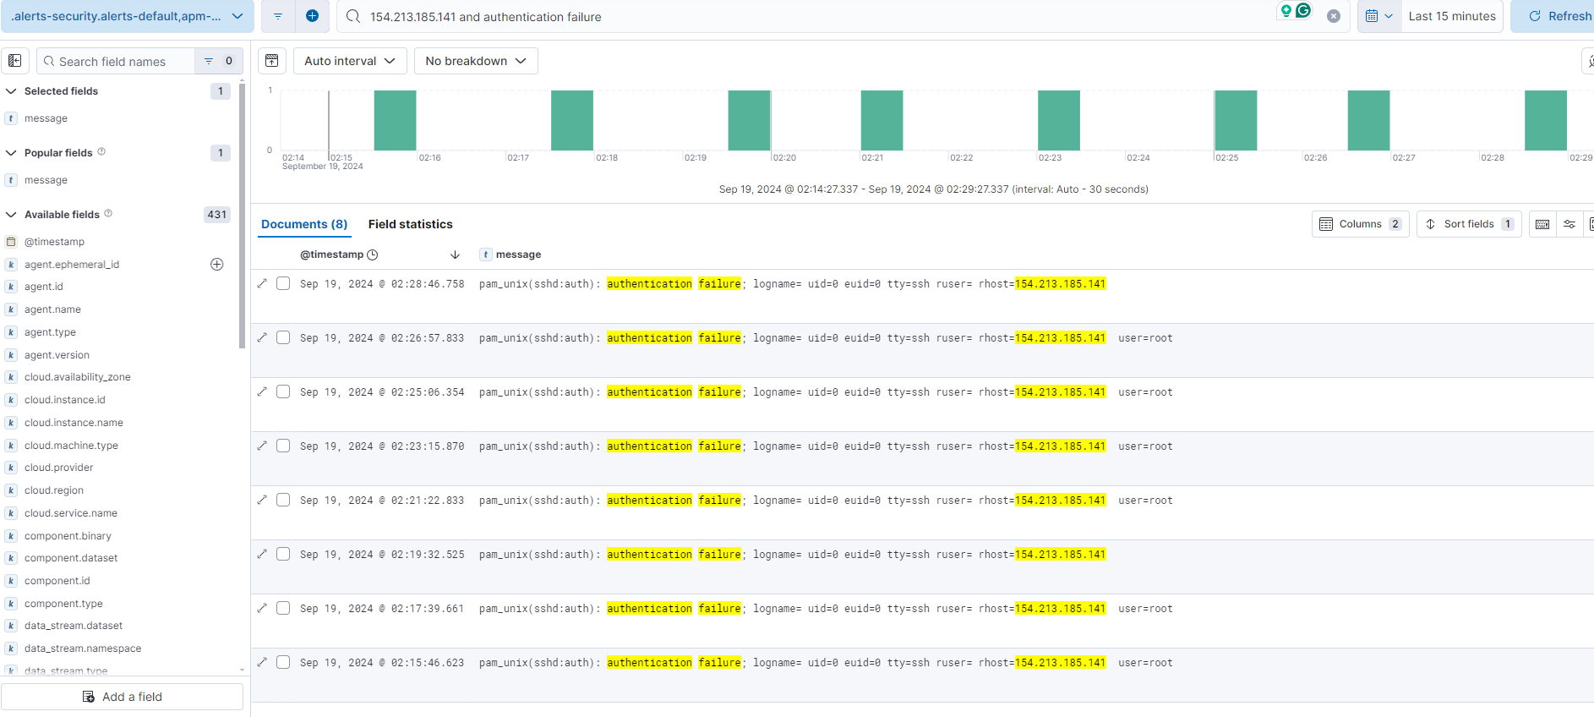Screen dimensions: 1594x717
Task: Select the 02:28:46.758 row checkbox
Action: 283,283
